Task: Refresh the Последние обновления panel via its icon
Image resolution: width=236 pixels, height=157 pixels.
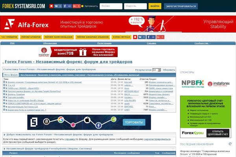Action: [230, 144]
